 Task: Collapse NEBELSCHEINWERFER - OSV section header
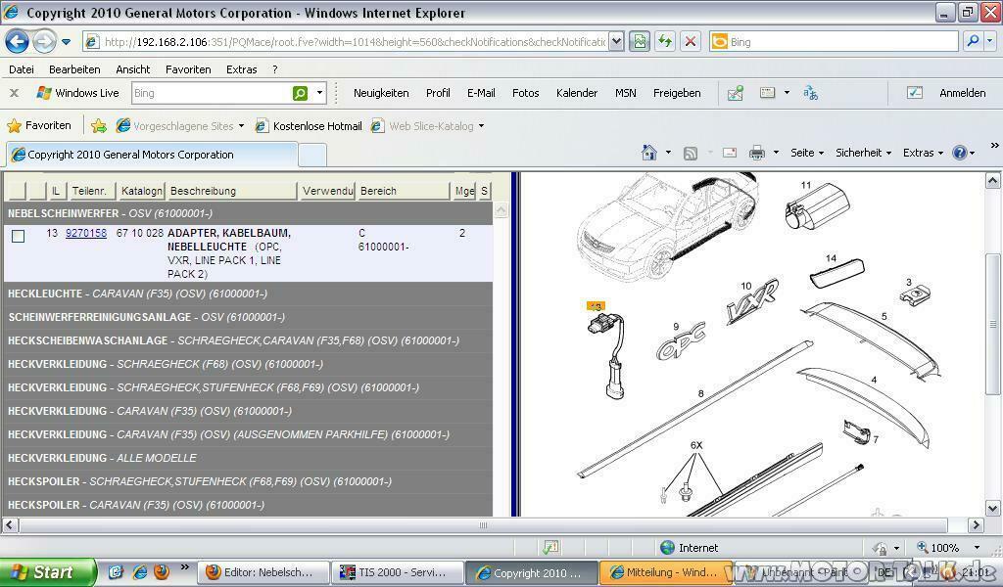(248, 213)
